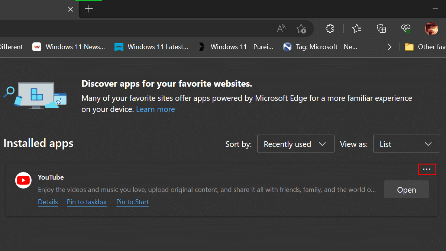Add this page to favorites star icon
Image resolution: width=446 pixels, height=251 pixels.
tap(301, 29)
